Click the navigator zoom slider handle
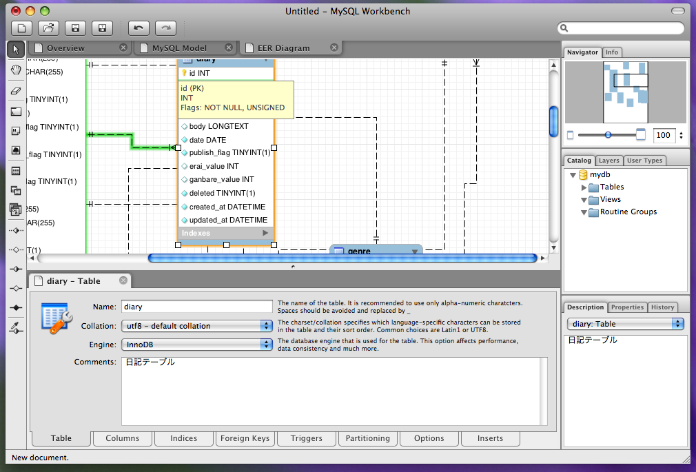696x472 pixels. pos(608,135)
